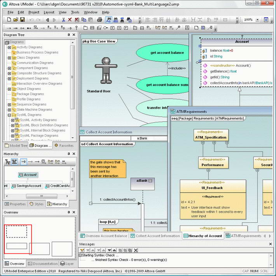Click UI_Feedback requirement block
This screenshot has height=276, width=276.
pyautogui.click(x=213, y=199)
